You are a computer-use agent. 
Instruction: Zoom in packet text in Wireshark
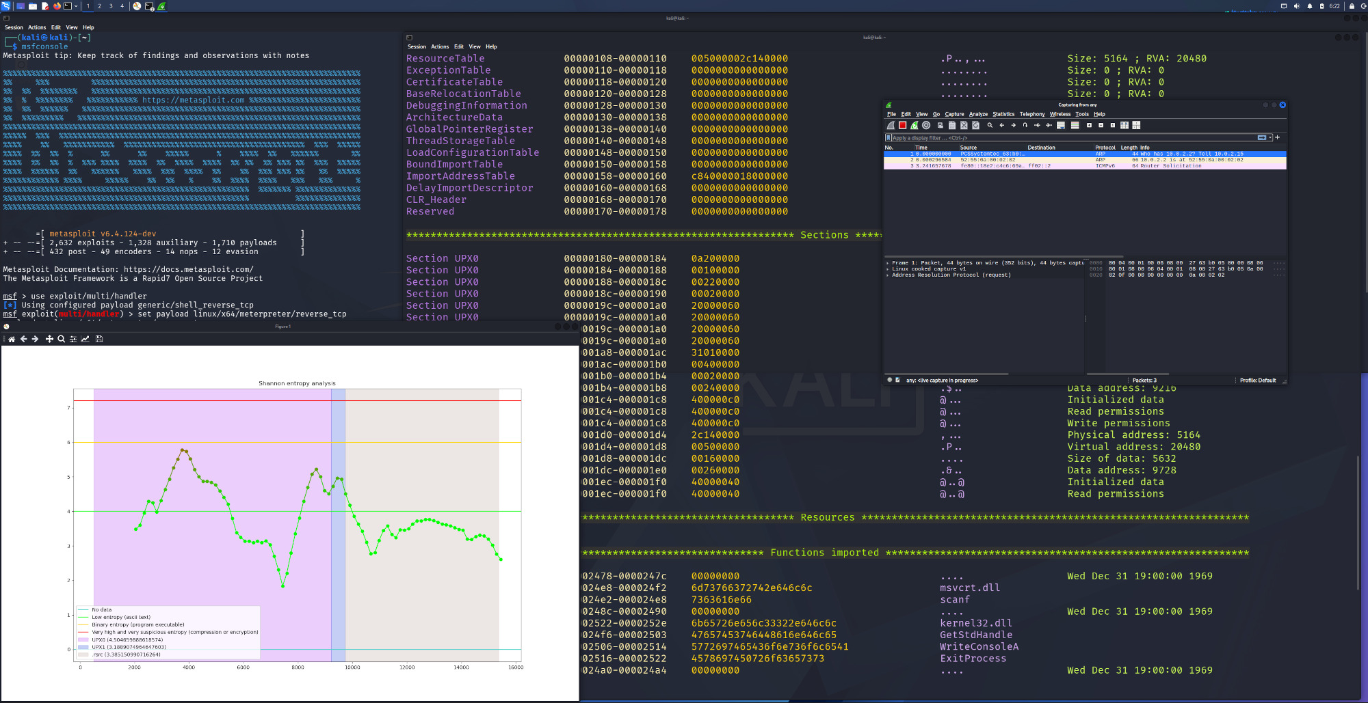[x=1089, y=125]
